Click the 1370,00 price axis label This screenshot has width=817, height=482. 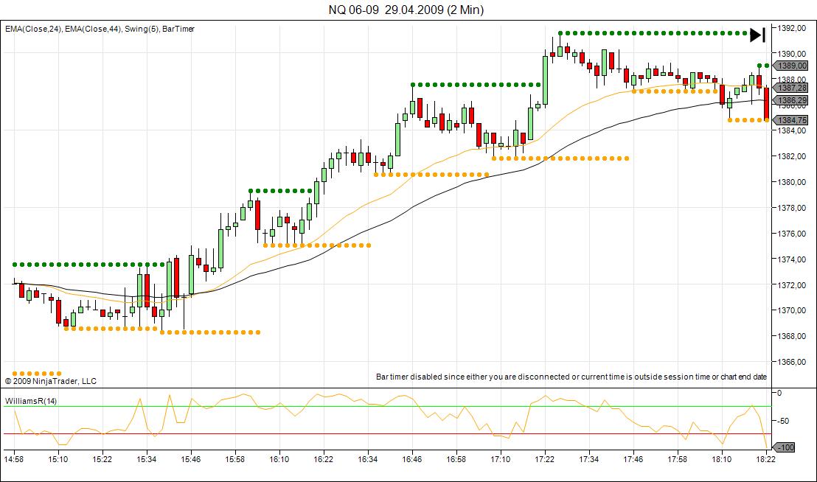pos(792,310)
